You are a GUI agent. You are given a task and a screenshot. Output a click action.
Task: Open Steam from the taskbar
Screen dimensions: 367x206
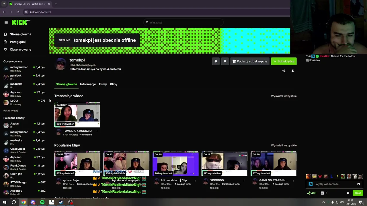click(x=61, y=202)
